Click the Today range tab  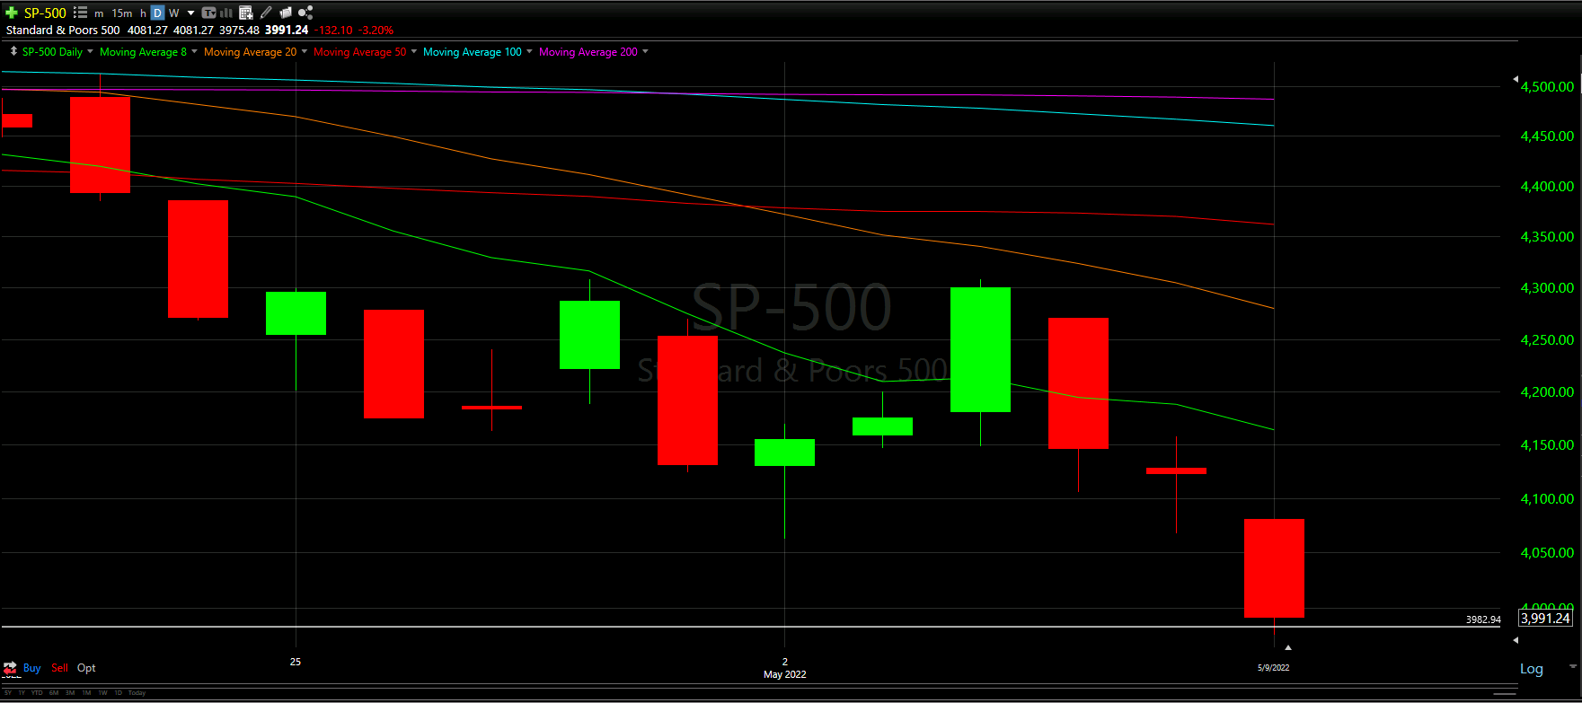(137, 693)
